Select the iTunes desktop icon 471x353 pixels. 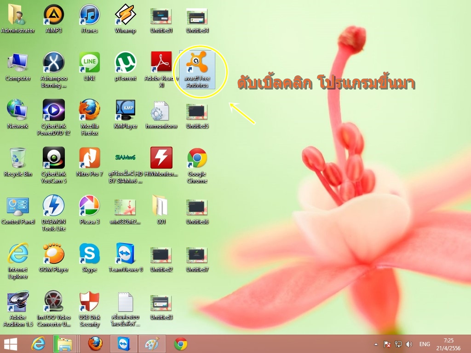(x=90, y=18)
